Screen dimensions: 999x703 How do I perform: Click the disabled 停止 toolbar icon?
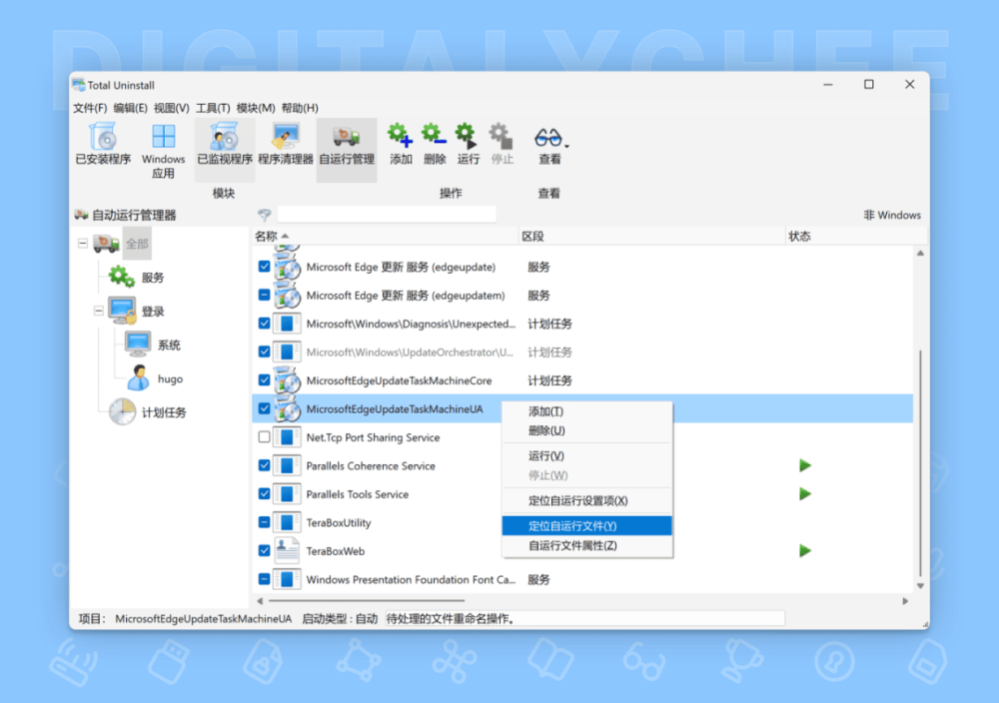pos(501,135)
